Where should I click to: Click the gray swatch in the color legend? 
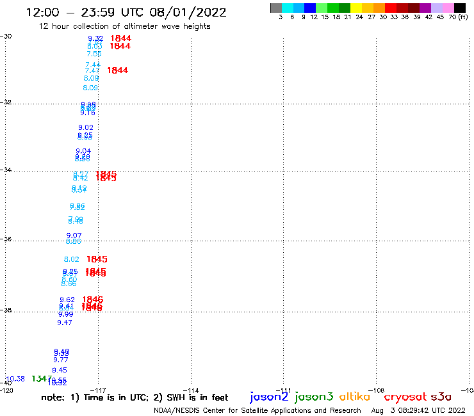[276, 8]
